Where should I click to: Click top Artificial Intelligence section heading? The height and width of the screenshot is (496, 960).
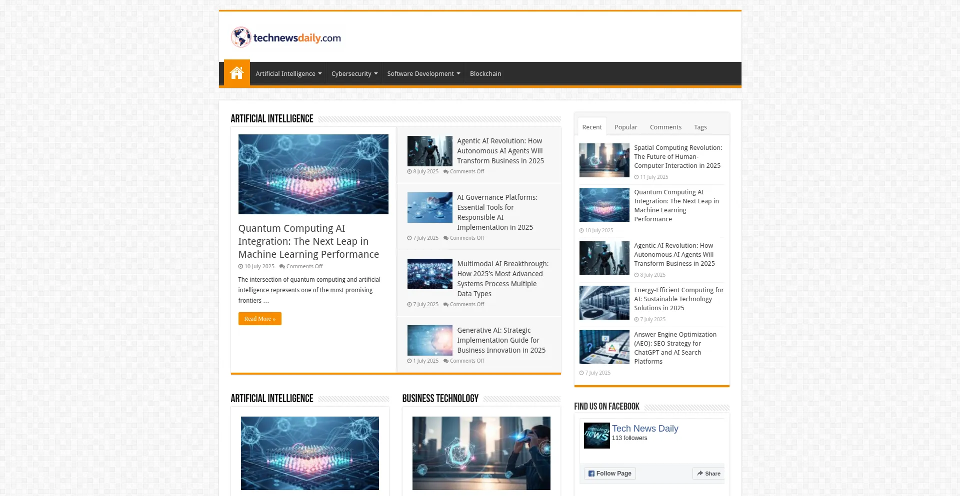272,119
